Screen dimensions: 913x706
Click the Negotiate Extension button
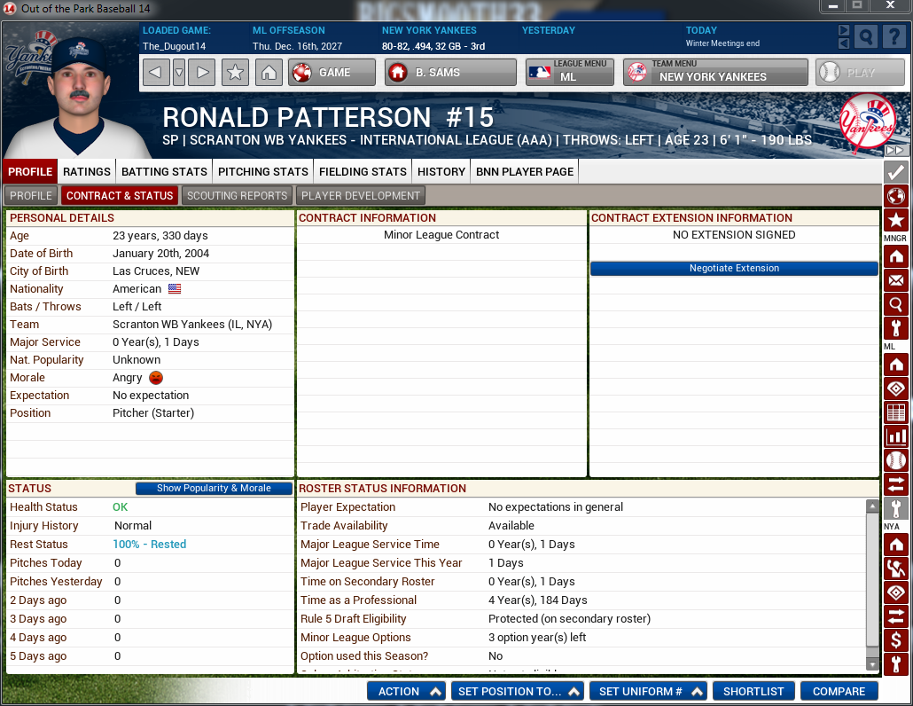pyautogui.click(x=734, y=268)
